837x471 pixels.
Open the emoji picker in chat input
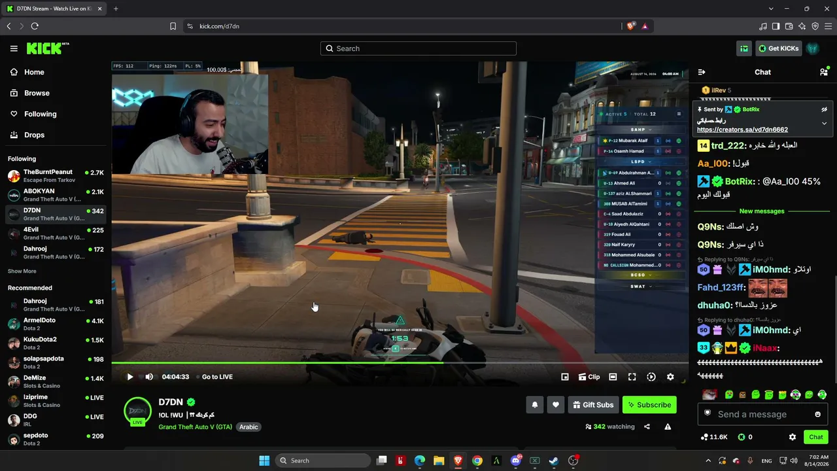click(817, 414)
